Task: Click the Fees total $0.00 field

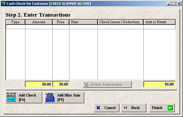Action: [x=61, y=84]
